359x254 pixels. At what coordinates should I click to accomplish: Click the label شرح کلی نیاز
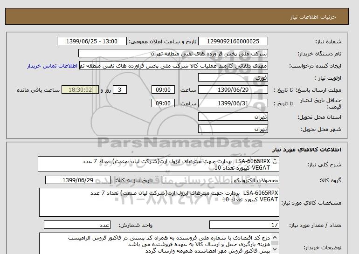point(324,165)
